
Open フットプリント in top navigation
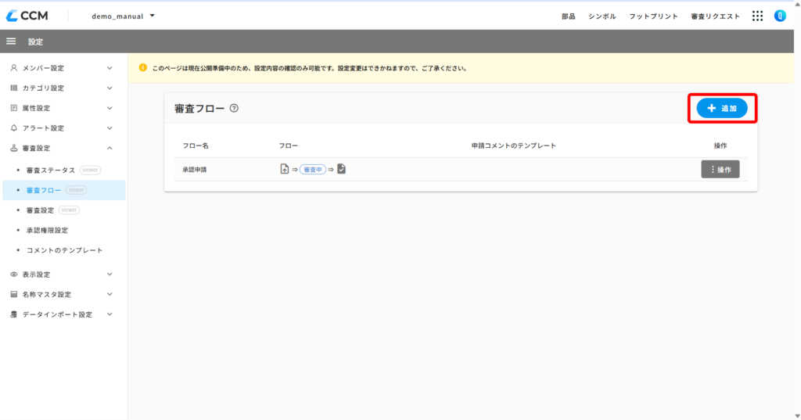coord(653,16)
